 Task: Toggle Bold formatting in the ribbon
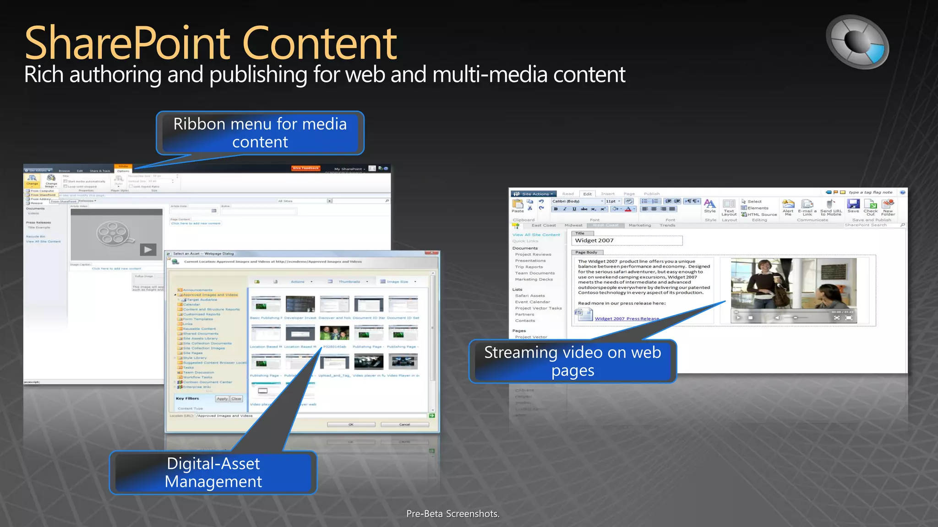point(556,209)
